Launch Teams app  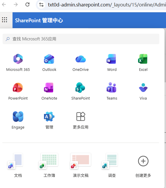tap(112, 91)
